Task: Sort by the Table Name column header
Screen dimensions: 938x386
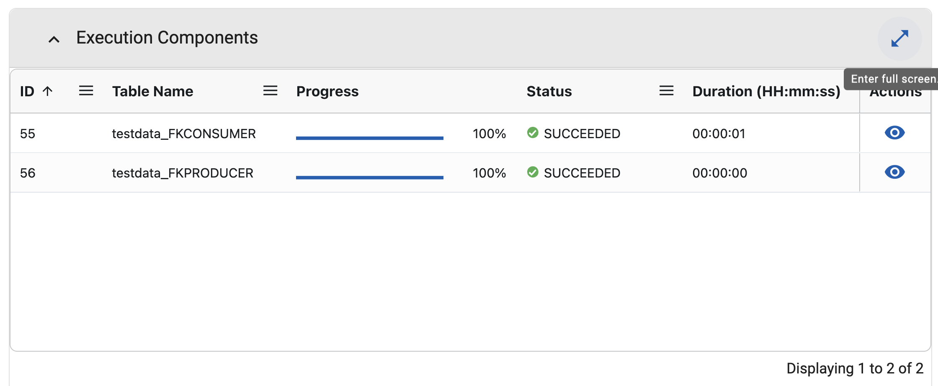Action: point(152,91)
